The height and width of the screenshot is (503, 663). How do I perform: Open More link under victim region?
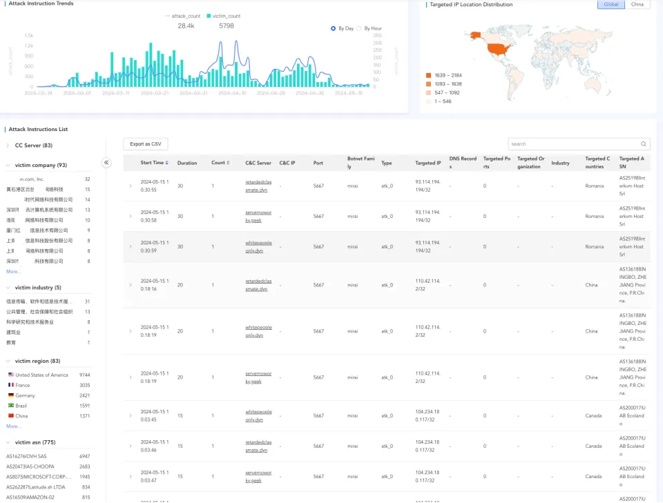point(12,426)
